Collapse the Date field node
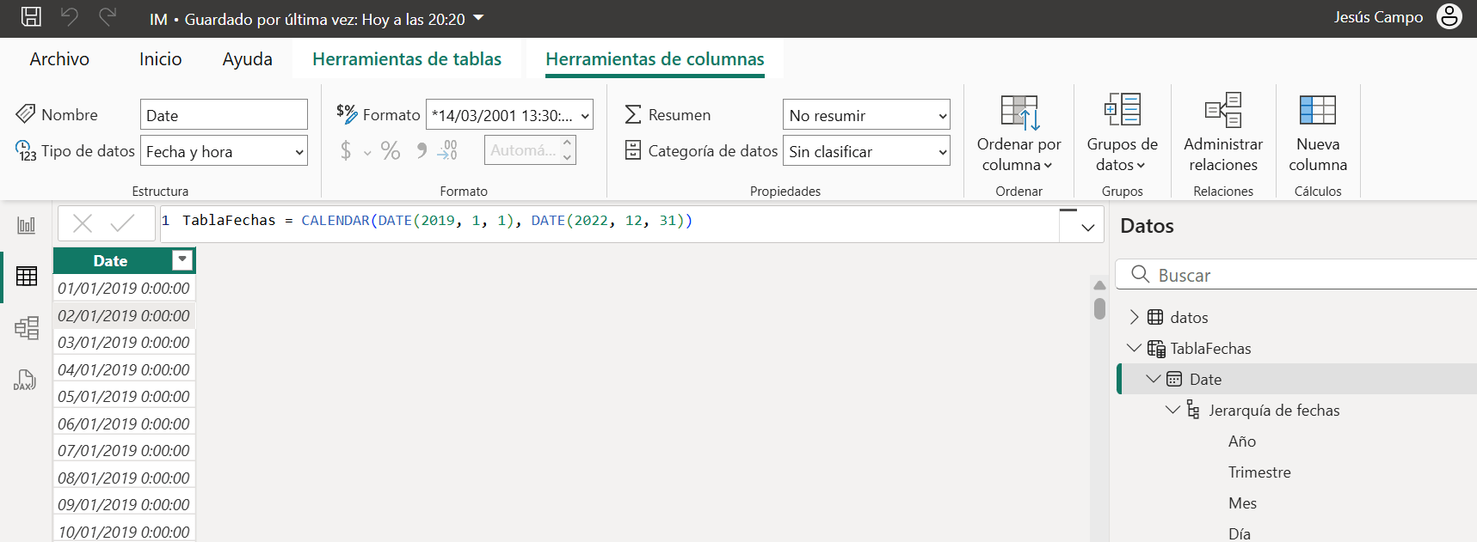 pos(1154,379)
